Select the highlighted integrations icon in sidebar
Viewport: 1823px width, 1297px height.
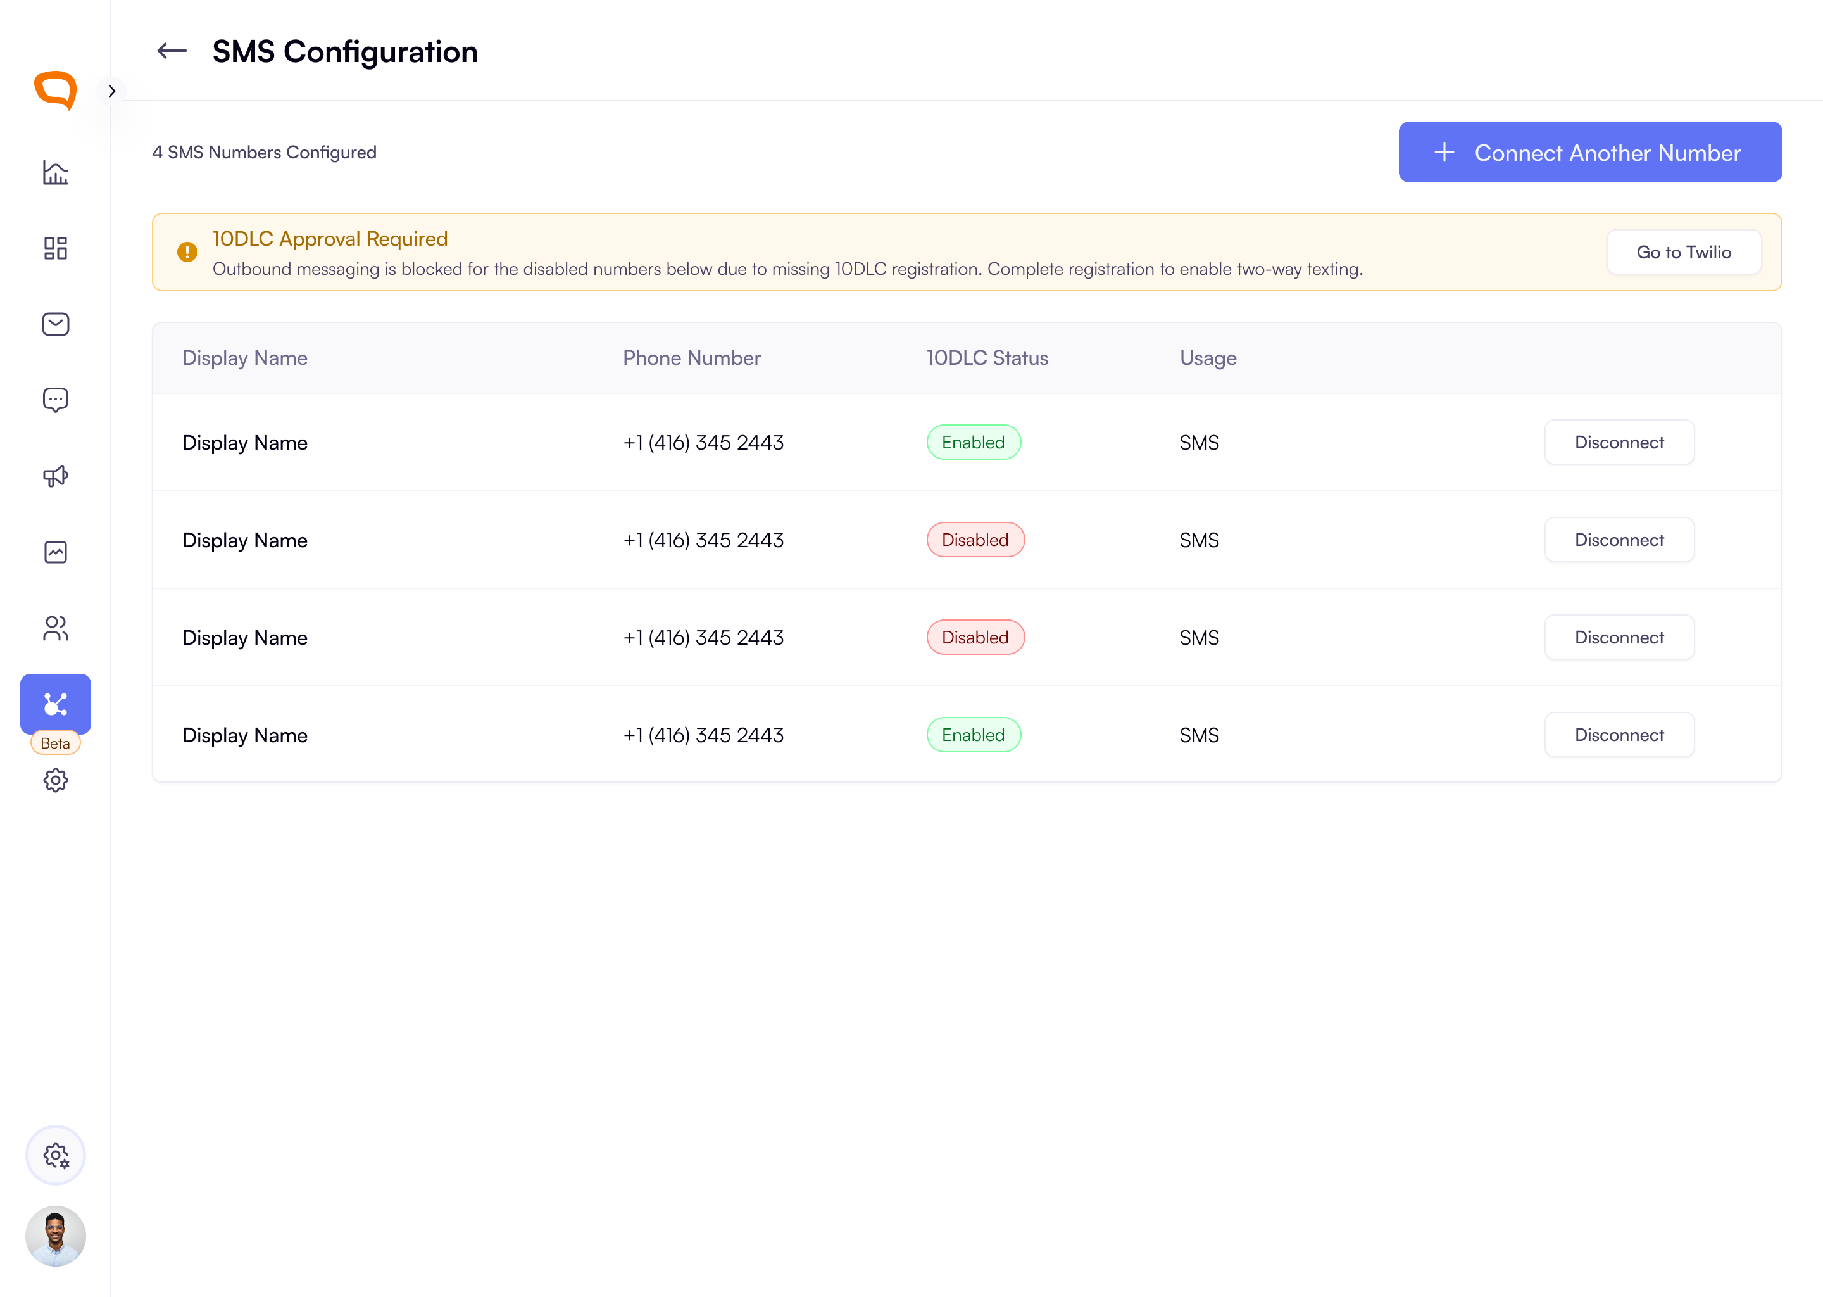click(x=55, y=704)
